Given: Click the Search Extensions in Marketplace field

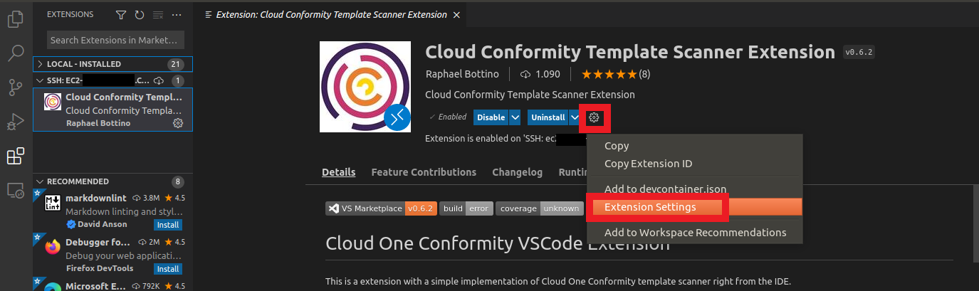Looking at the screenshot, I should coord(116,41).
